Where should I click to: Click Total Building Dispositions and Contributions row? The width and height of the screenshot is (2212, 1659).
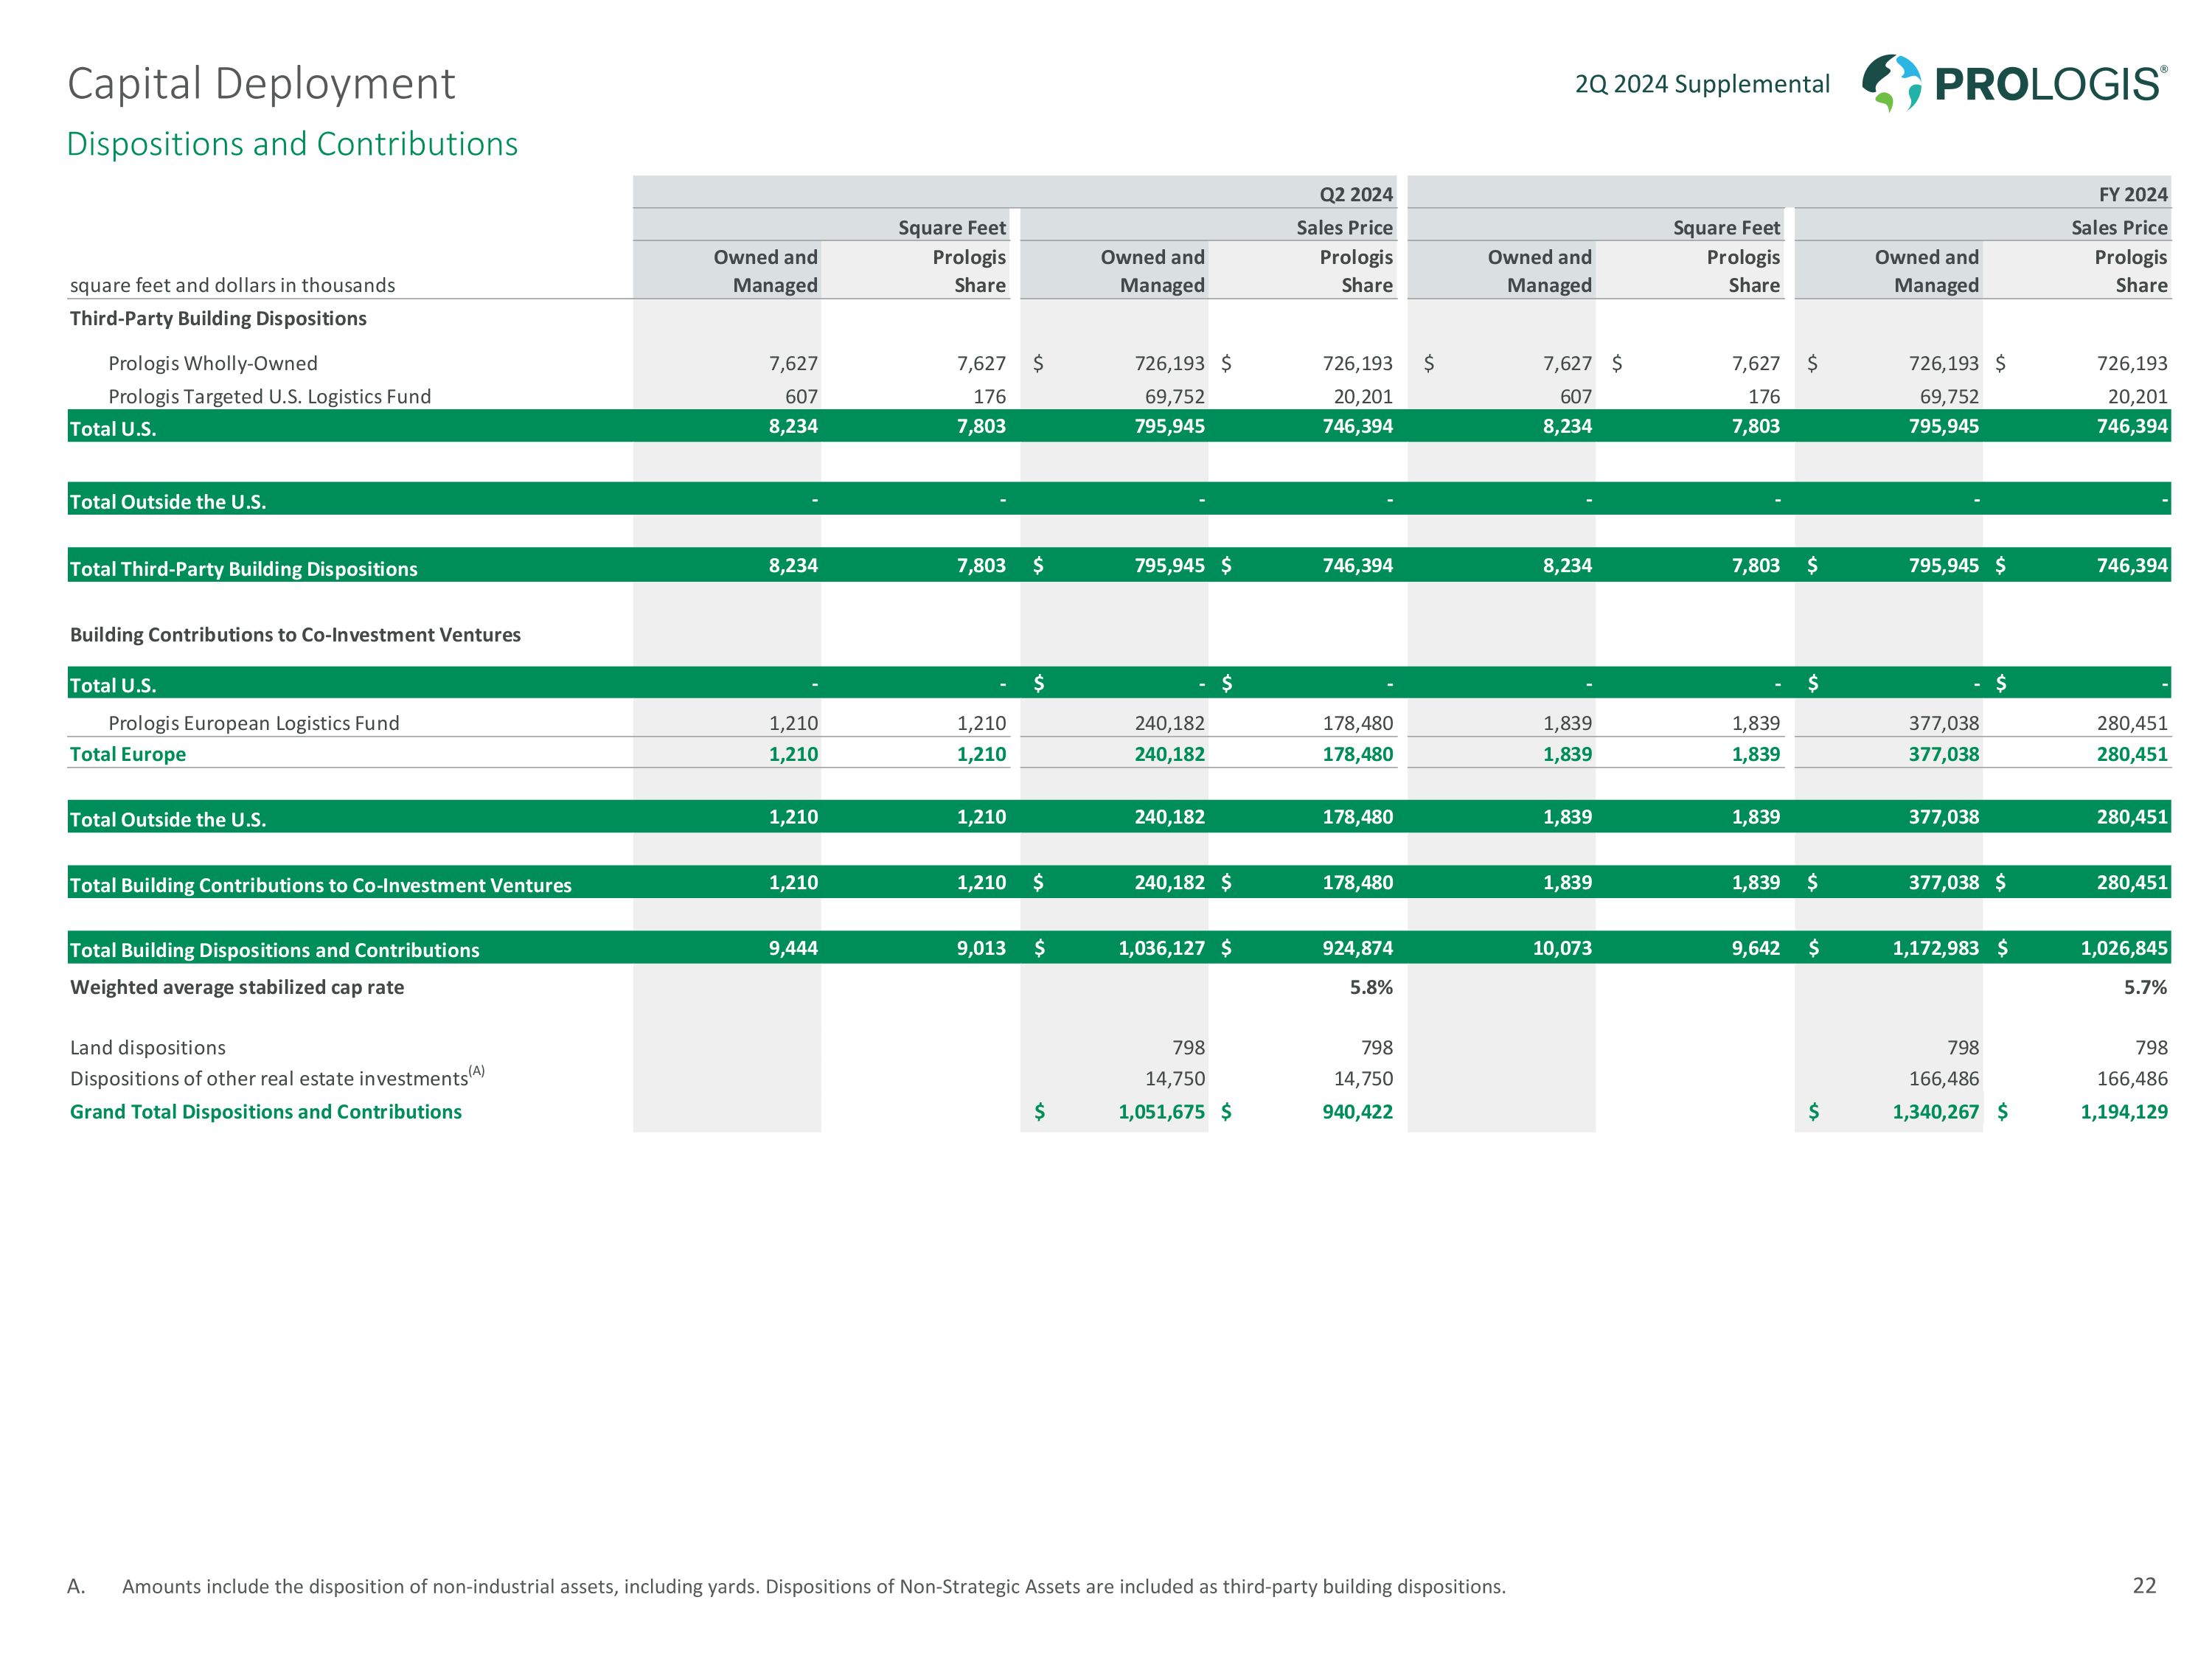(275, 950)
